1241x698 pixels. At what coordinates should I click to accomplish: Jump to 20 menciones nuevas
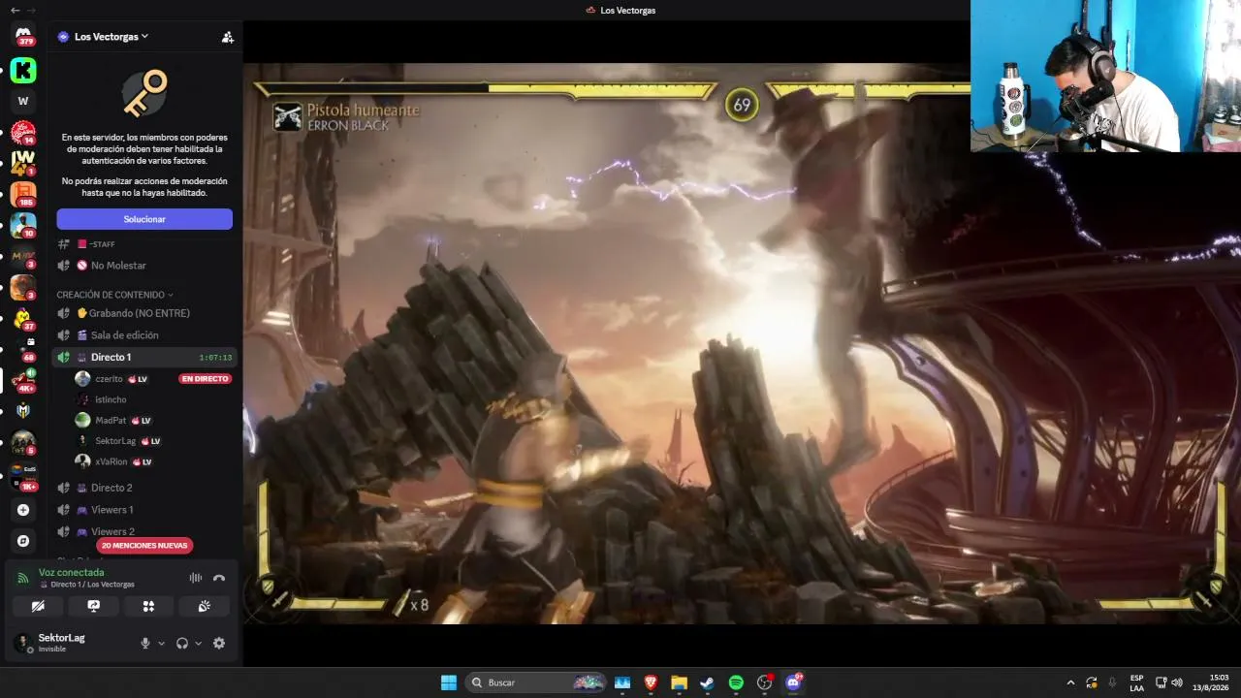(x=144, y=546)
